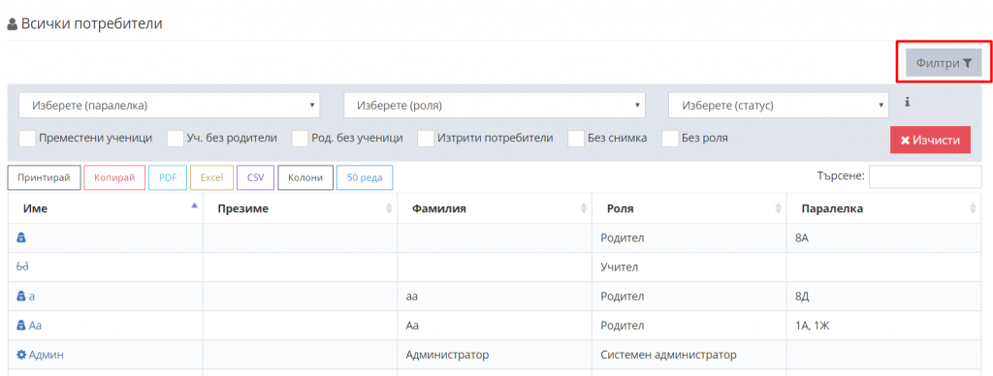Sort by Фамилия column arrows

pyautogui.click(x=584, y=208)
